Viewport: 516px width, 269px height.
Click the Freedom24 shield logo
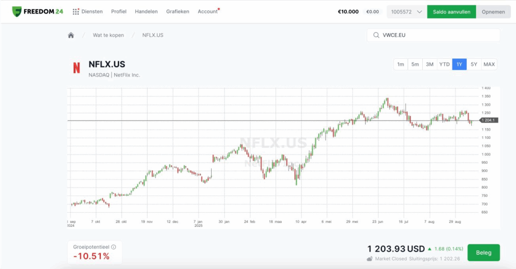(x=17, y=12)
